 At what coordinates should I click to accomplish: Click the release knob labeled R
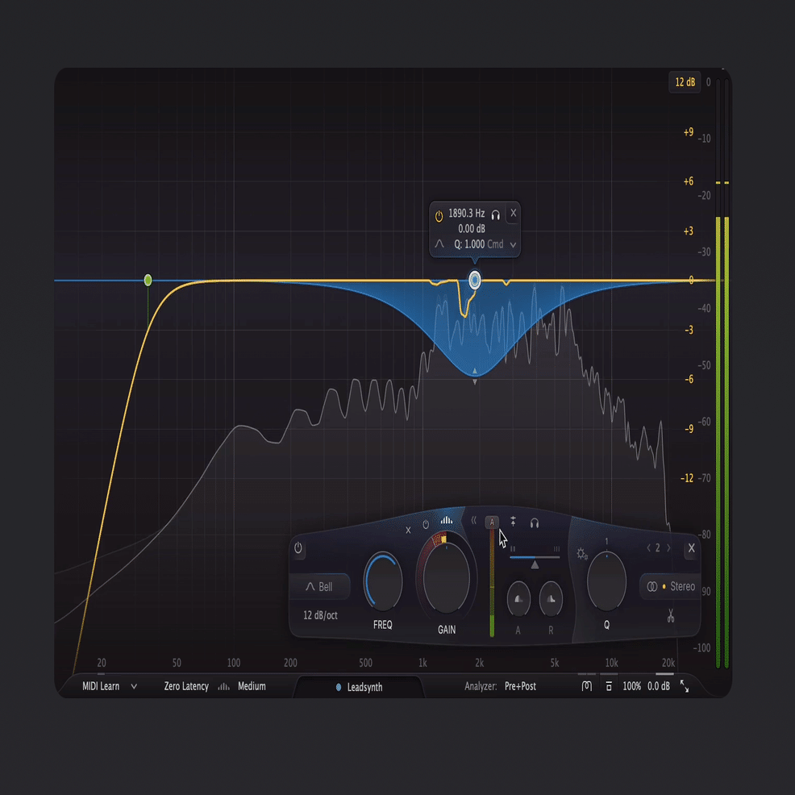(x=551, y=599)
